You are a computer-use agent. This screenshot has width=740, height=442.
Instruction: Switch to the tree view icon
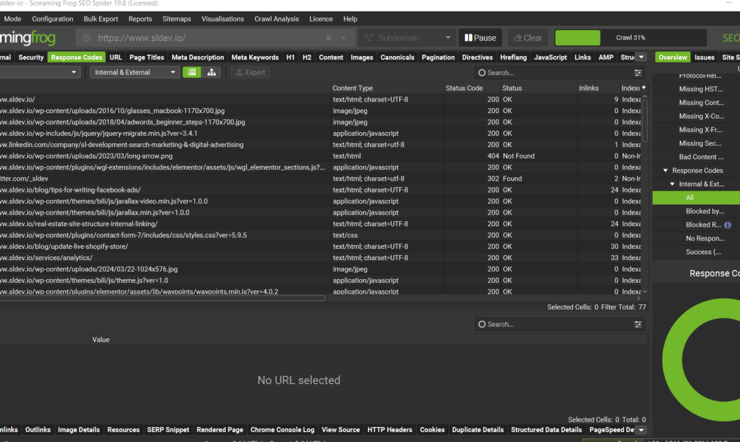(211, 72)
